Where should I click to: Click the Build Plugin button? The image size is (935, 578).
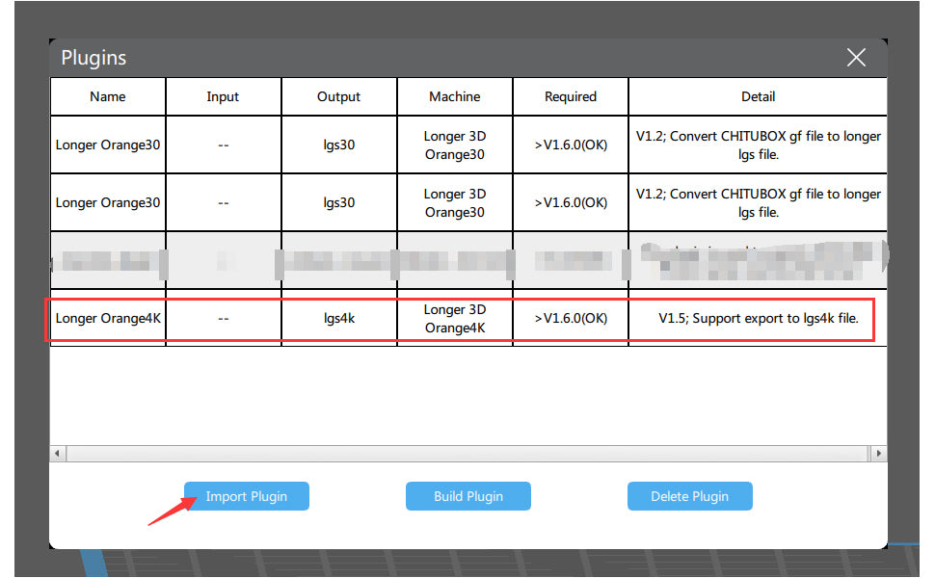point(468,496)
